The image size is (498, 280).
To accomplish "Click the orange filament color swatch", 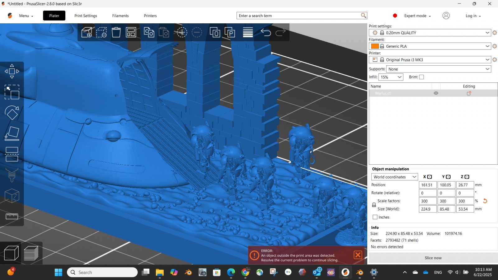I will point(375,46).
